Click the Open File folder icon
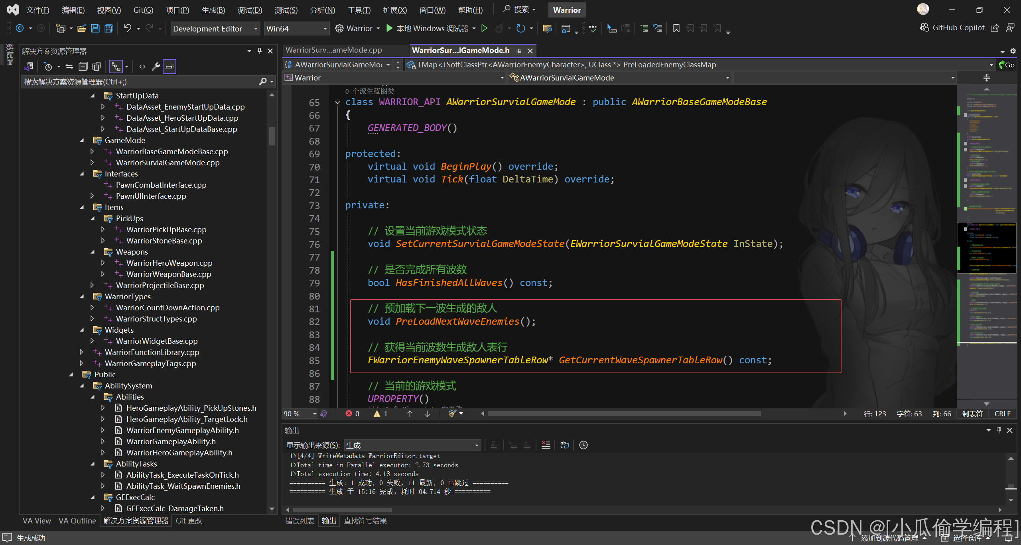This screenshot has width=1021, height=545. (81, 28)
